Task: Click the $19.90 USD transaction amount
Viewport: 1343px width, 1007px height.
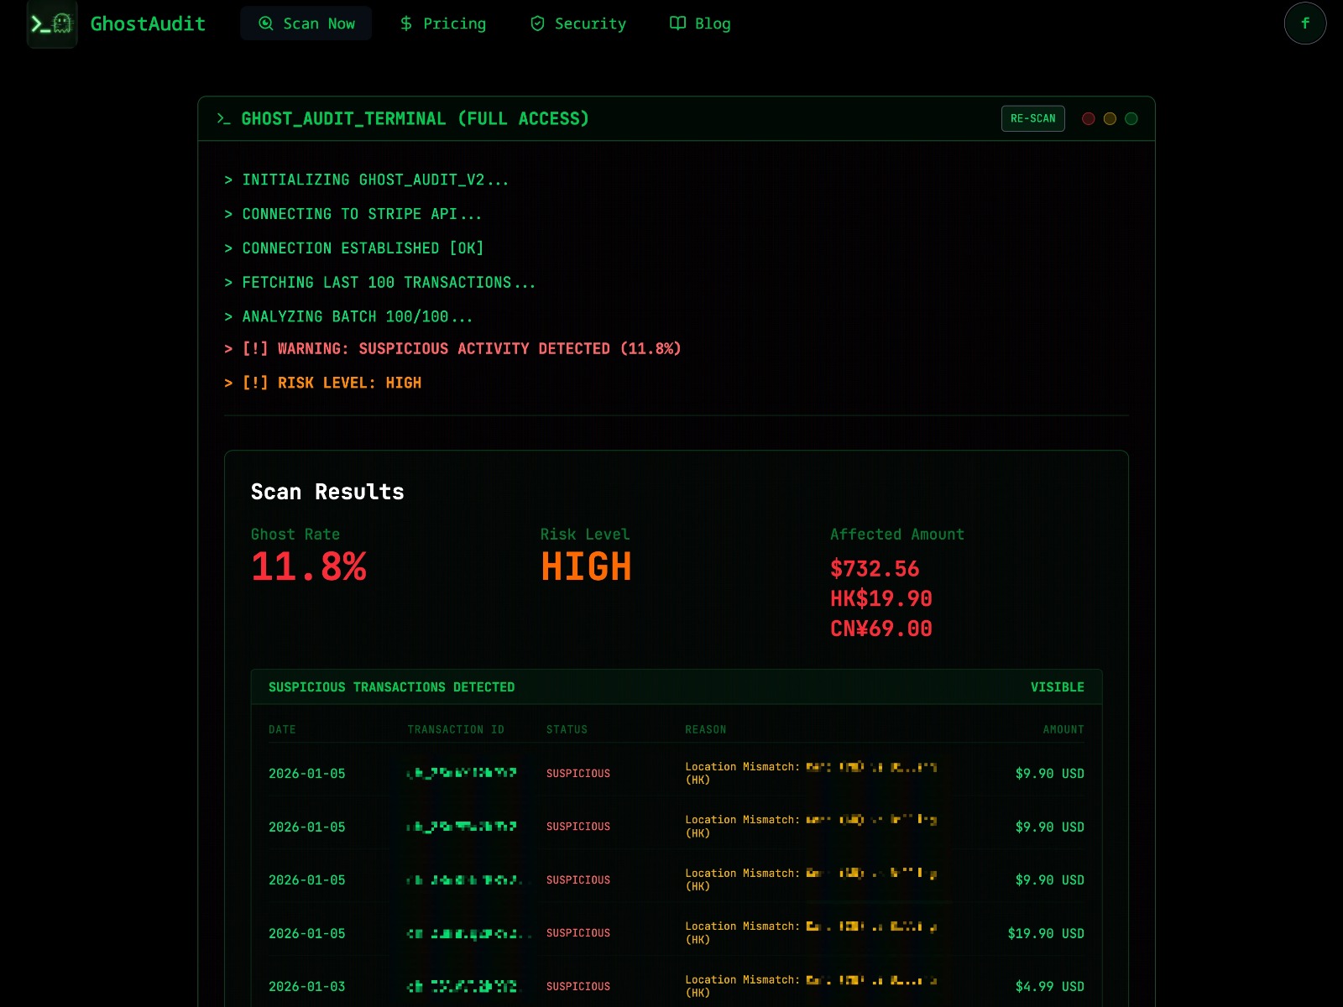Action: coord(1048,933)
